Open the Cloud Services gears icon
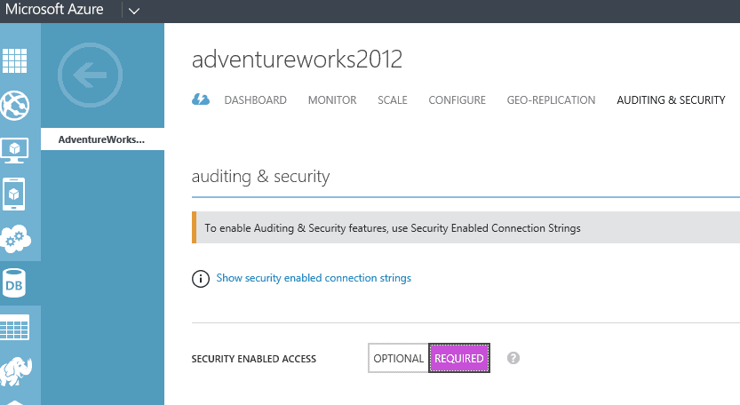The image size is (740, 405). 15,238
